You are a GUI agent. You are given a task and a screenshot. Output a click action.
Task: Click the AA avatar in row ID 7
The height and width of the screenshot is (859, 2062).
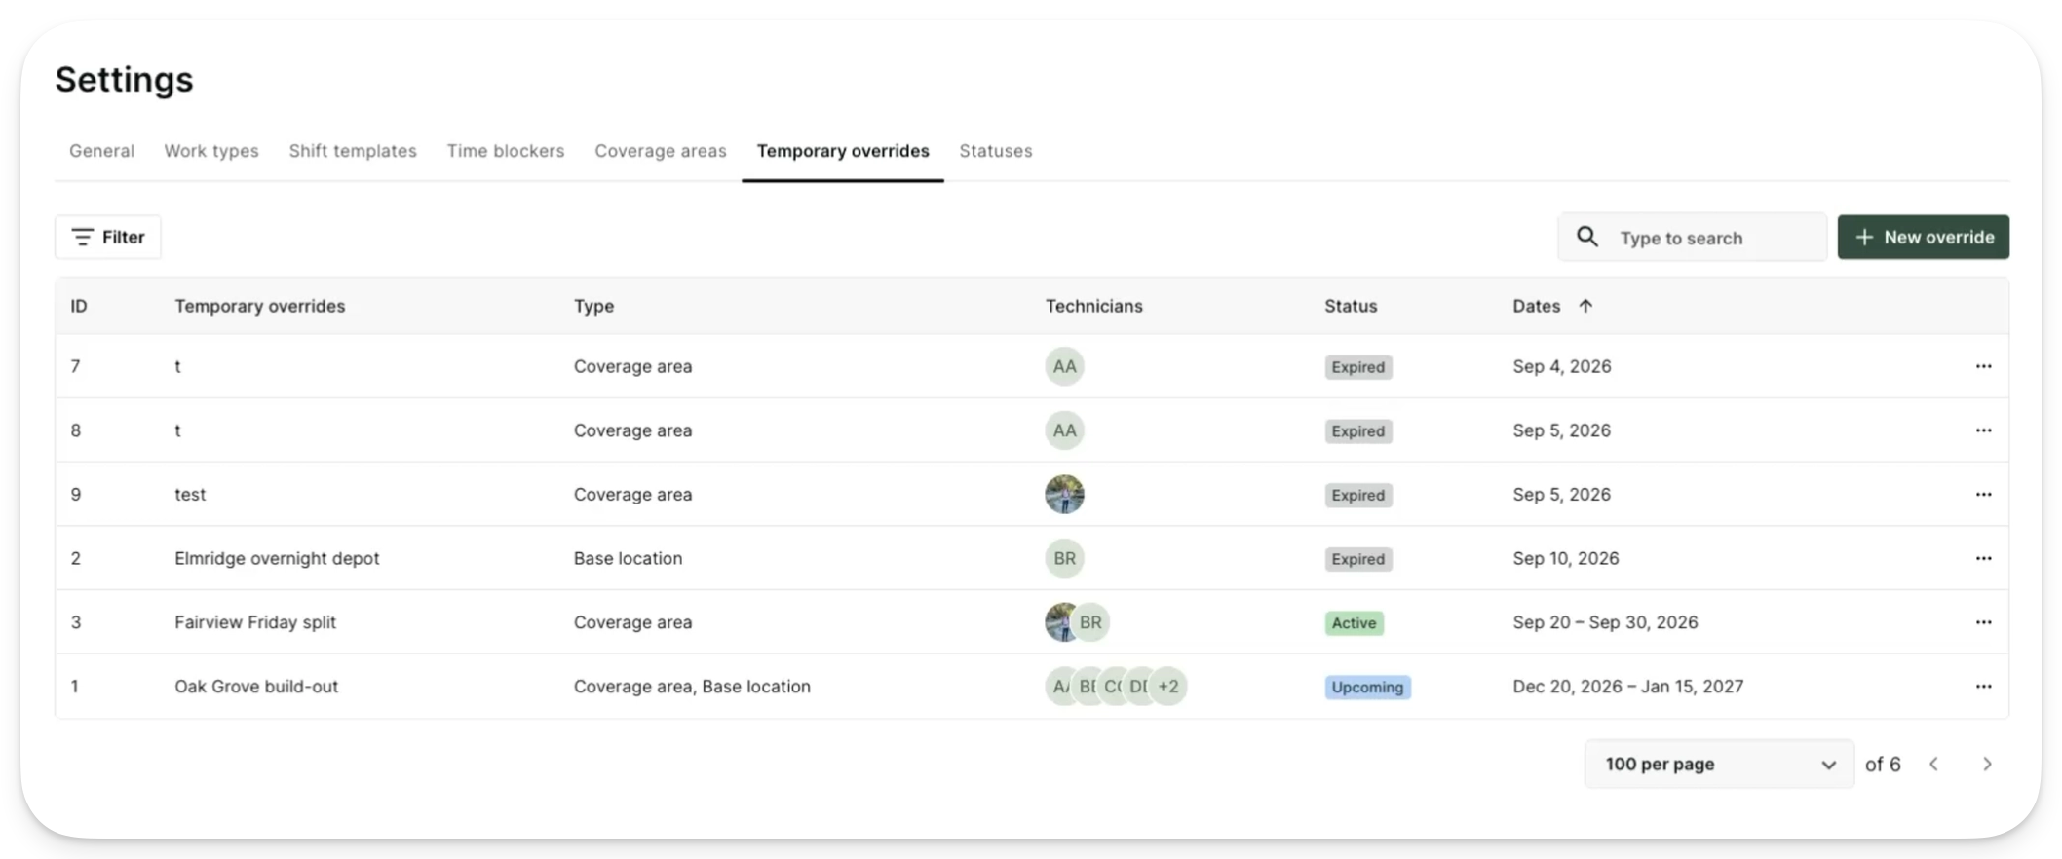coord(1064,366)
